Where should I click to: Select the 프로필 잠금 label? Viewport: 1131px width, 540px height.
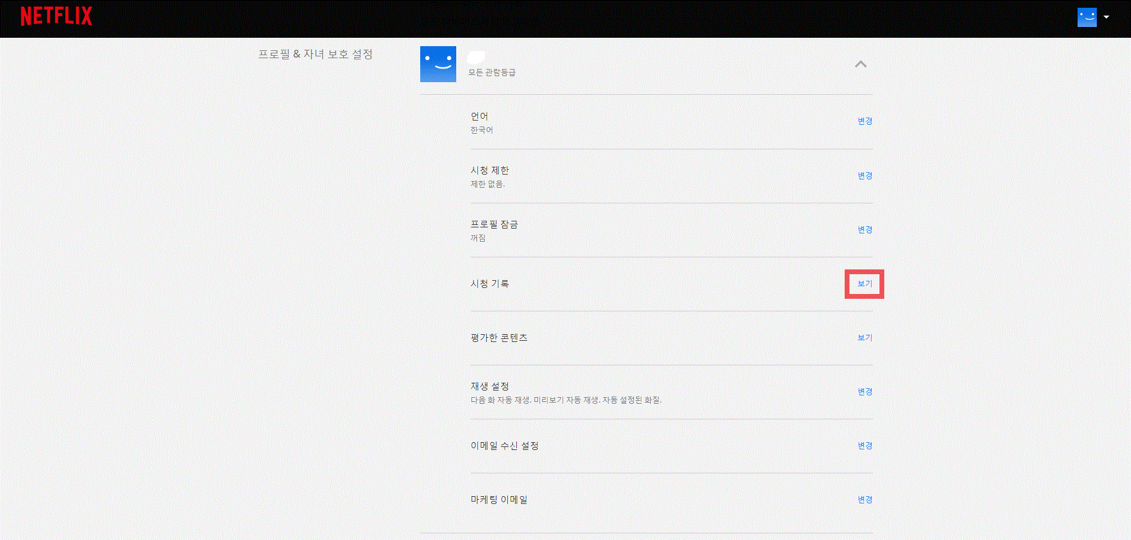[494, 224]
